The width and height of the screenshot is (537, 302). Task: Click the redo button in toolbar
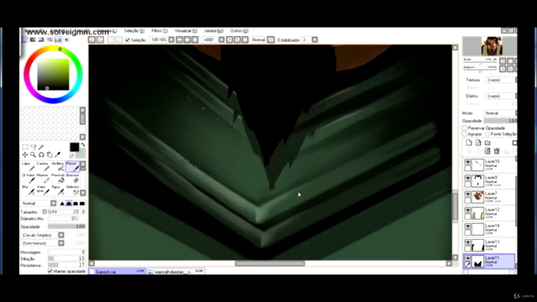100,39
